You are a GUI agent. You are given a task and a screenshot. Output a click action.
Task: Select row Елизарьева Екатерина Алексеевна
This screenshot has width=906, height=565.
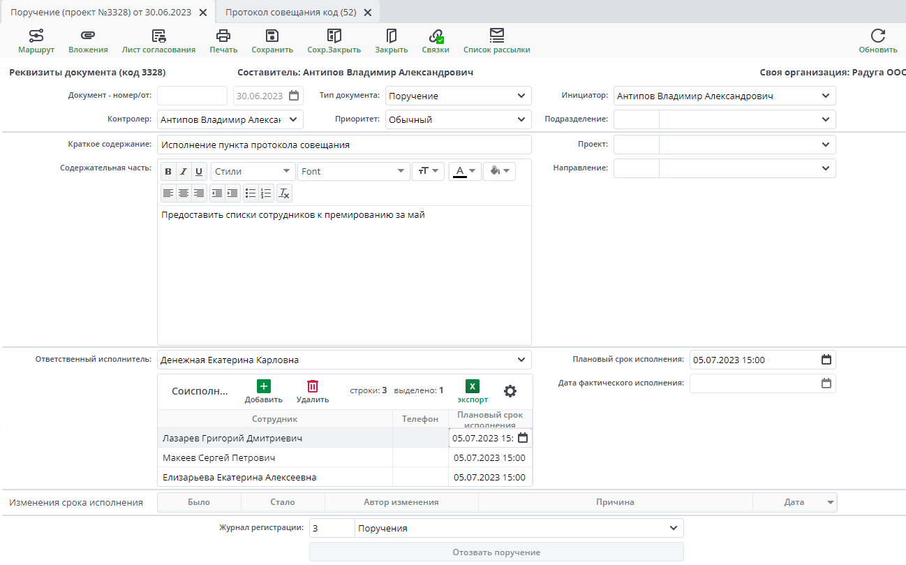(345, 478)
